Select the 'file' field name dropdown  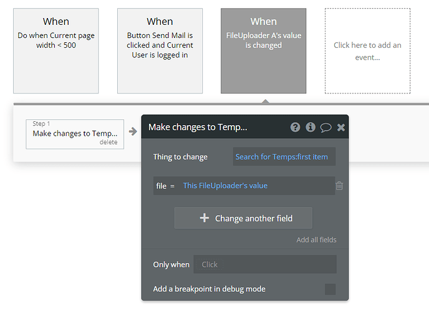160,185
